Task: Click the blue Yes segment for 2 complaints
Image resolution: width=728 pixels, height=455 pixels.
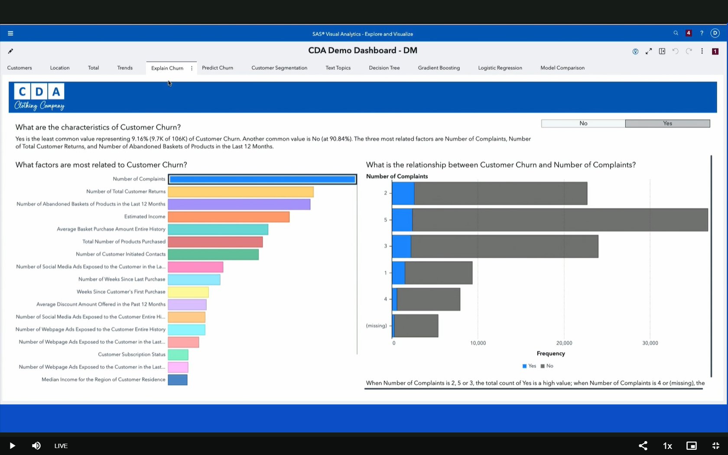Action: point(403,193)
